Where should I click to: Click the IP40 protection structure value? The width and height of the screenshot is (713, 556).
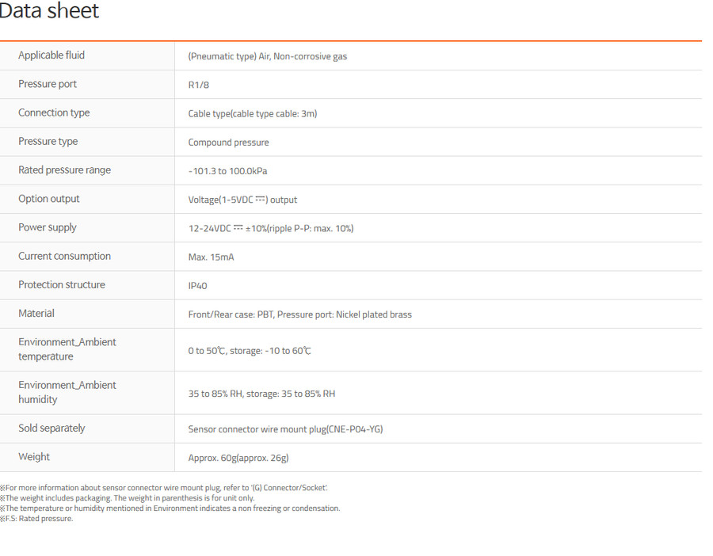pyautogui.click(x=198, y=285)
